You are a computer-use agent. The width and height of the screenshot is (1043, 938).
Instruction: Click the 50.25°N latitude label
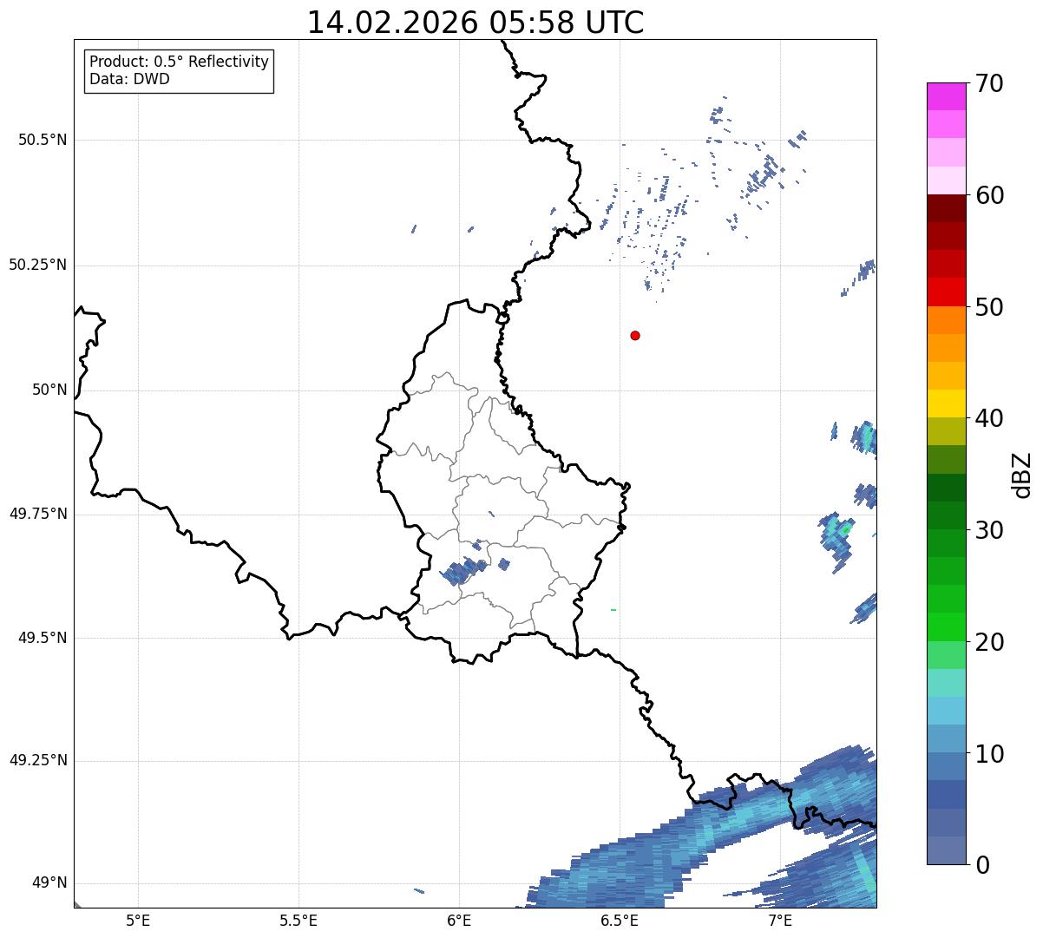(x=37, y=265)
